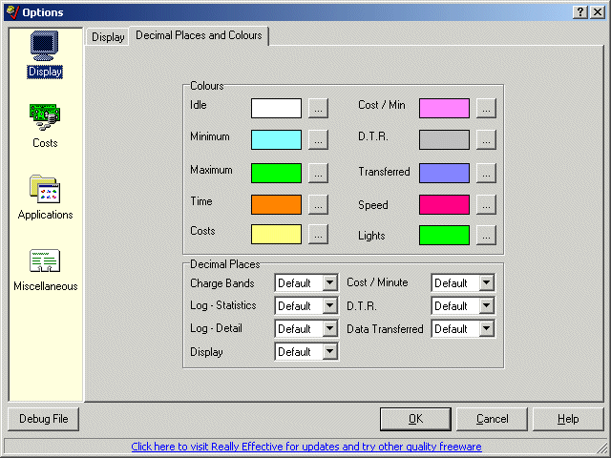Open colour picker button for Maximum
611x458 pixels.
(318, 173)
